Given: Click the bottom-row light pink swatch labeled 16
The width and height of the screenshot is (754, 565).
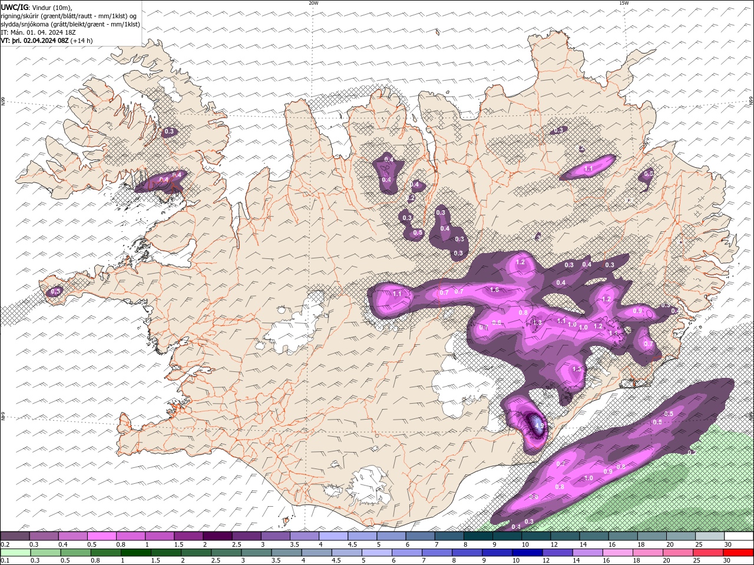Looking at the screenshot, I should point(619,553).
